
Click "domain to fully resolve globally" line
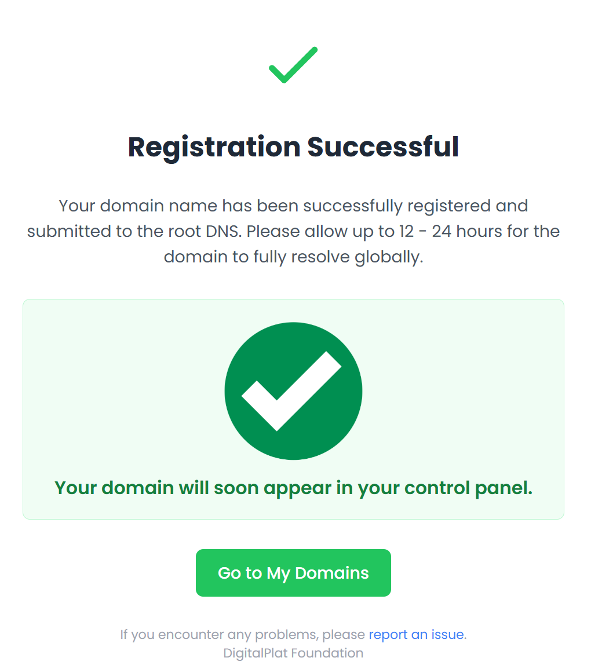coord(293,257)
